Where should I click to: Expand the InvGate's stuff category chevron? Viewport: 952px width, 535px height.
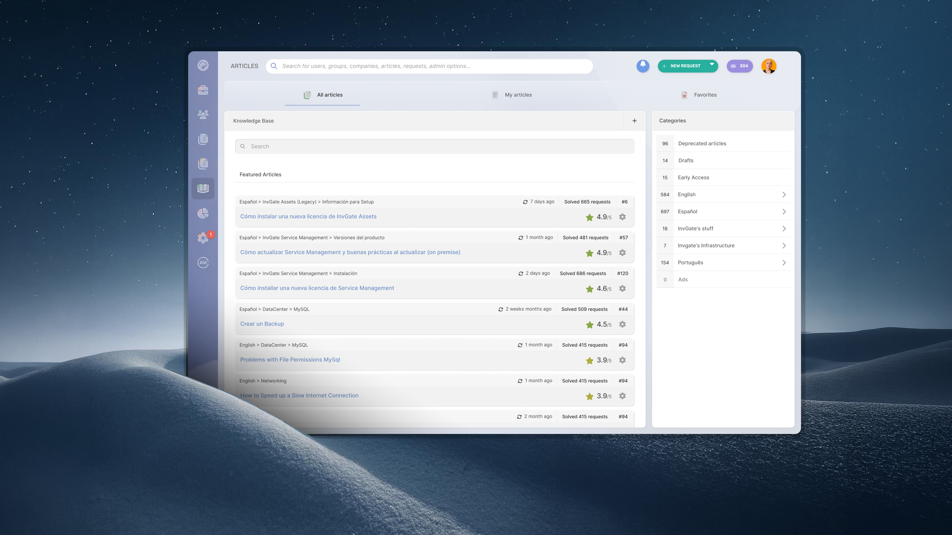[784, 229]
